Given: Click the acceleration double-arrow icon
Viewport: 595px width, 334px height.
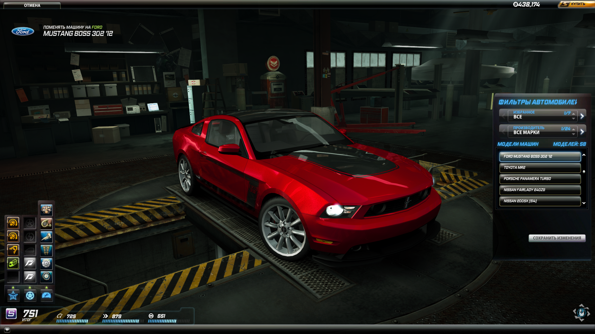Looking at the screenshot, I should [x=105, y=316].
